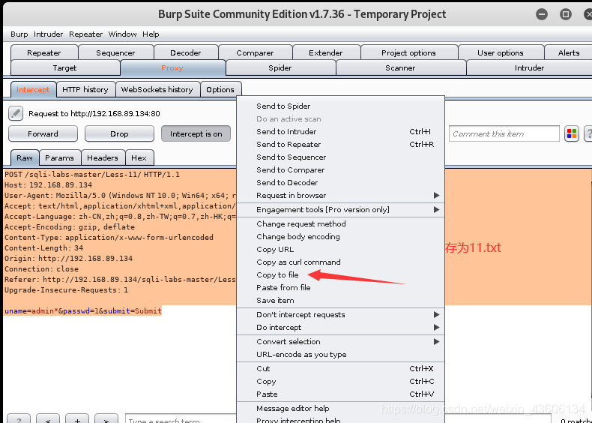Open the HTTP history sub-tab
The image size is (592, 423).
click(x=85, y=90)
